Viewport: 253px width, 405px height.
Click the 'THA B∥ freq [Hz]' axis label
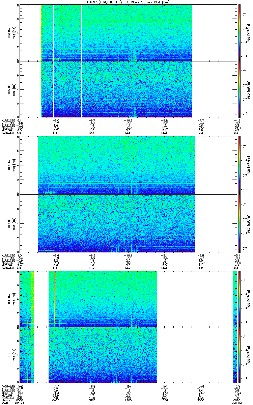pos(11,89)
